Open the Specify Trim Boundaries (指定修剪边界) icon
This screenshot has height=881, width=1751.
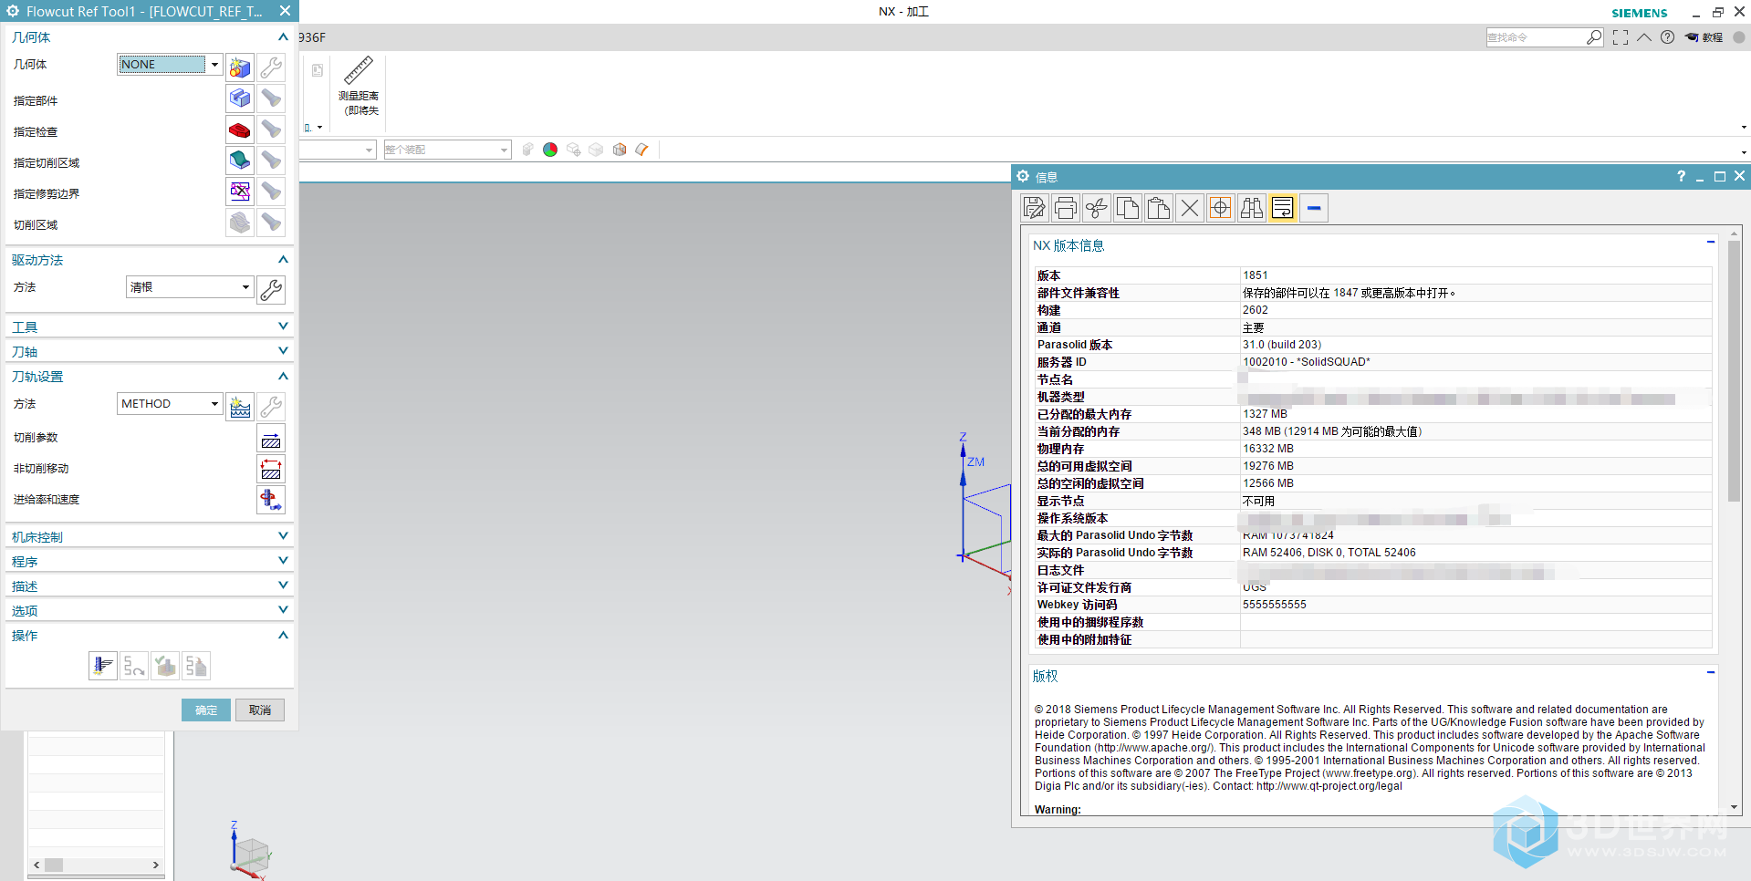click(x=240, y=192)
